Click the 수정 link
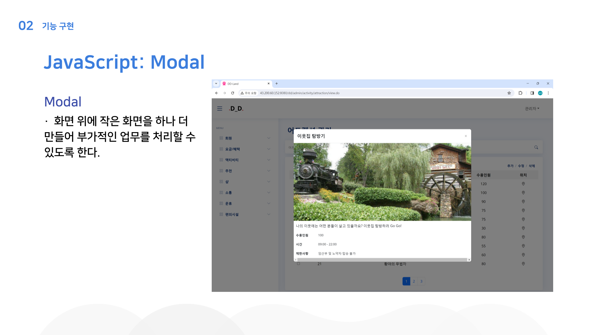The height and width of the screenshot is (335, 596). [521, 166]
